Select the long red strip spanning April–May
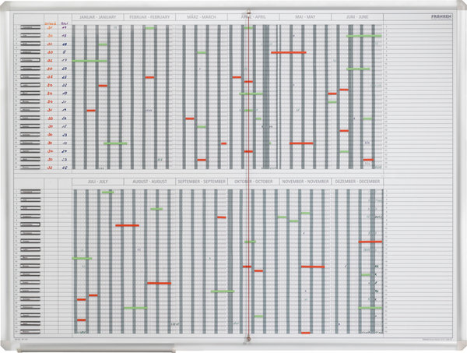Image resolution: width=467 pixels, height=353 pixels. 288,52
